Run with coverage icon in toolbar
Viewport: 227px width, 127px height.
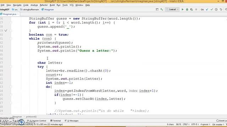(x=192, y=10)
